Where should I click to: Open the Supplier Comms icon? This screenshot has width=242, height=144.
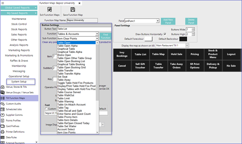pyautogui.click(x=3, y=115)
